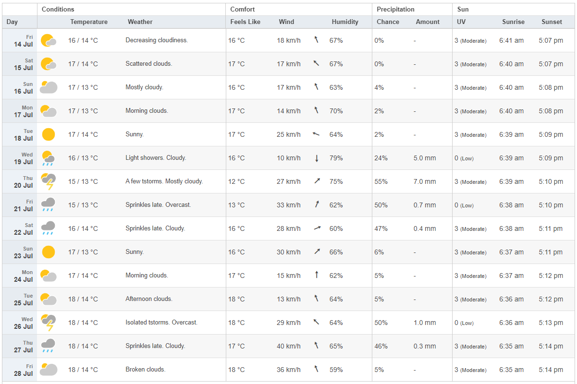Image resolution: width=577 pixels, height=384 pixels.
Task: Click the Humidity column header
Action: pyautogui.click(x=345, y=22)
